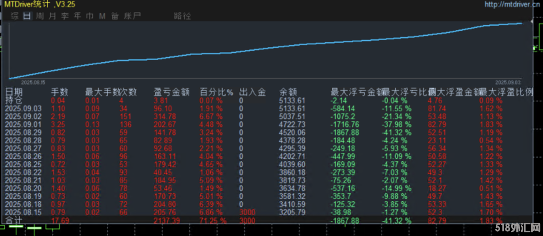Click the 合计 totals row
Image resolution: width=543 pixels, height=236 pixels.
pyautogui.click(x=14, y=220)
